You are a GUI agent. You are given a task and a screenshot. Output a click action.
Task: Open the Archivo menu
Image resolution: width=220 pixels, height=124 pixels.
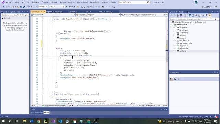pos(9,2)
